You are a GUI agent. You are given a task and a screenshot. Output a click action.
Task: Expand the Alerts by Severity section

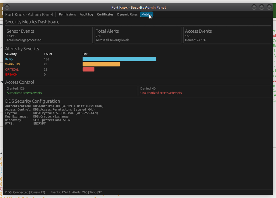(23, 49)
